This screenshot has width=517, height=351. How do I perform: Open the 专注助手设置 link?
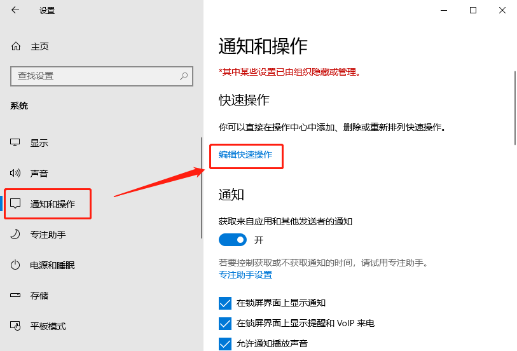(245, 275)
